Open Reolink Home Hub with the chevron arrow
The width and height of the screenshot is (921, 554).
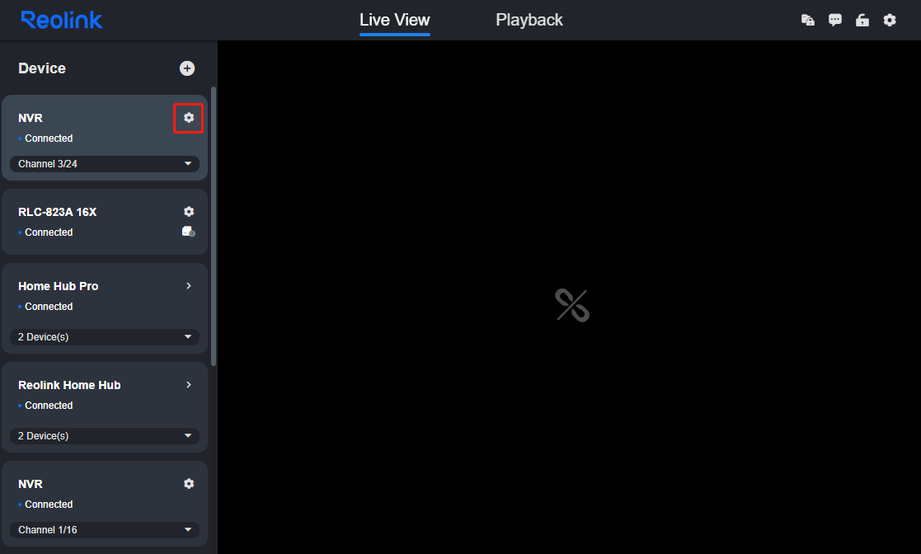(x=189, y=385)
